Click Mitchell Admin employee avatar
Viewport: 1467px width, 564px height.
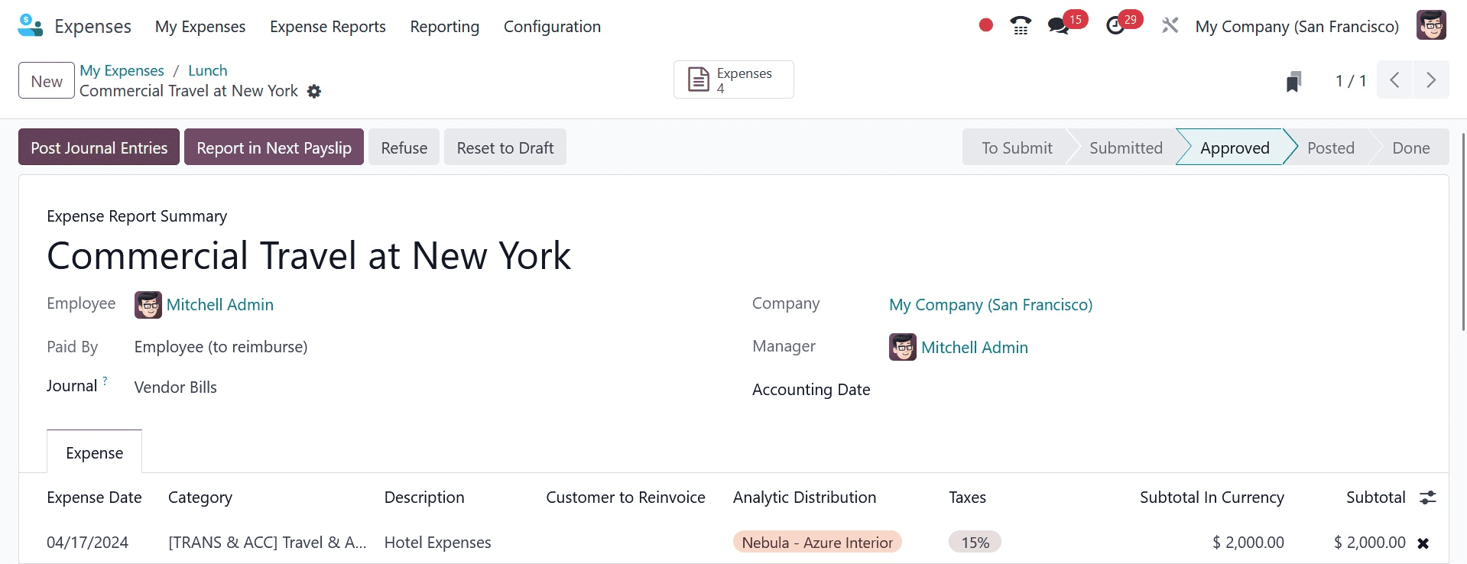(148, 305)
